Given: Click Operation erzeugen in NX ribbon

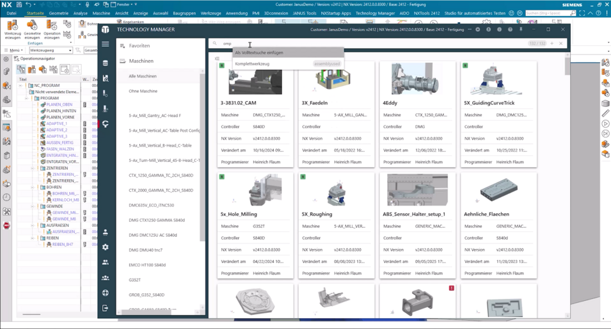Looking at the screenshot, I should pos(52,30).
